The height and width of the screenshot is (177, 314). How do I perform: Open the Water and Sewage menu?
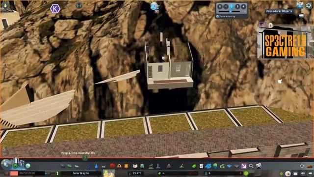tap(96, 166)
